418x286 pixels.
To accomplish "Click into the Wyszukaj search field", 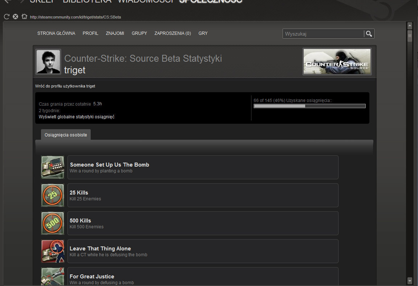I will 323,34.
